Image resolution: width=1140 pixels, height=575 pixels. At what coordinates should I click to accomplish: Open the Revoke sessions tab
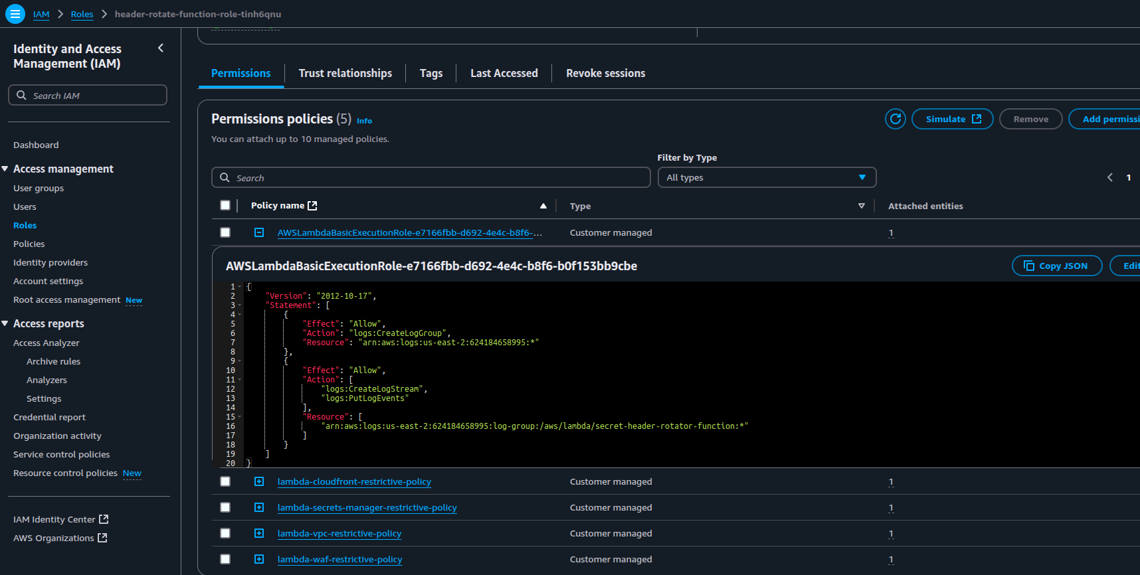pyautogui.click(x=606, y=73)
